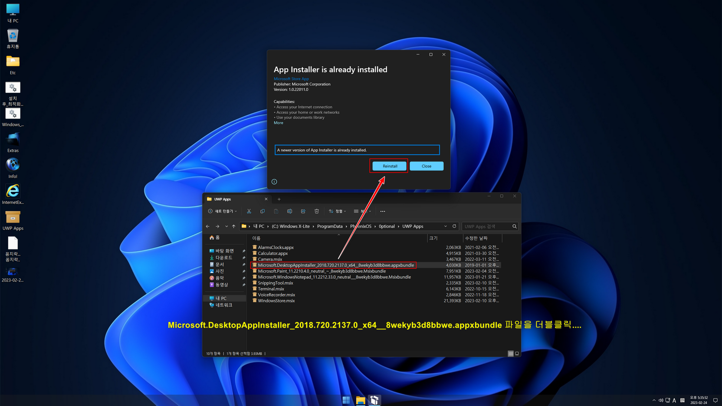
Task: Click the Extras desktop icon
Action: pos(13,143)
